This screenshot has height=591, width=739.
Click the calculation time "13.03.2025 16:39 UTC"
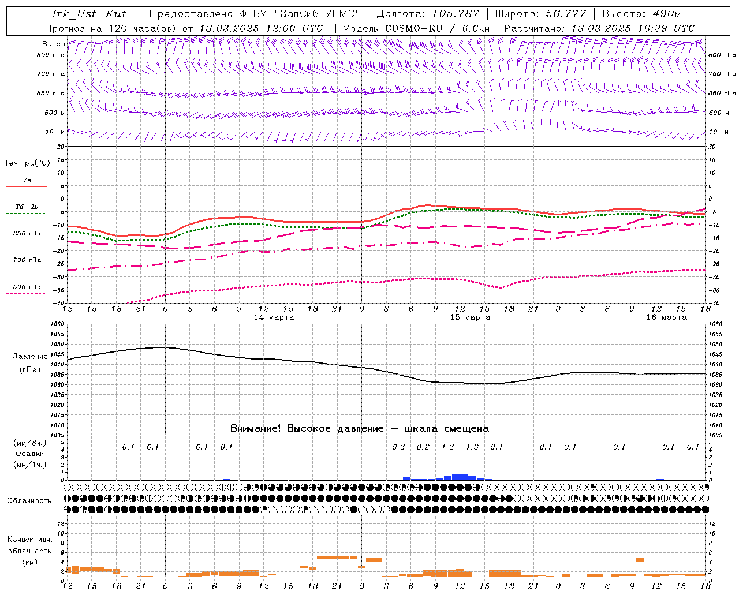point(632,28)
